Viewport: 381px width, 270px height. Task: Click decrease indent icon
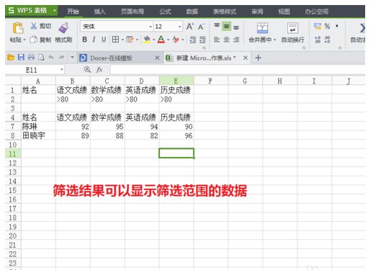pos(193,40)
